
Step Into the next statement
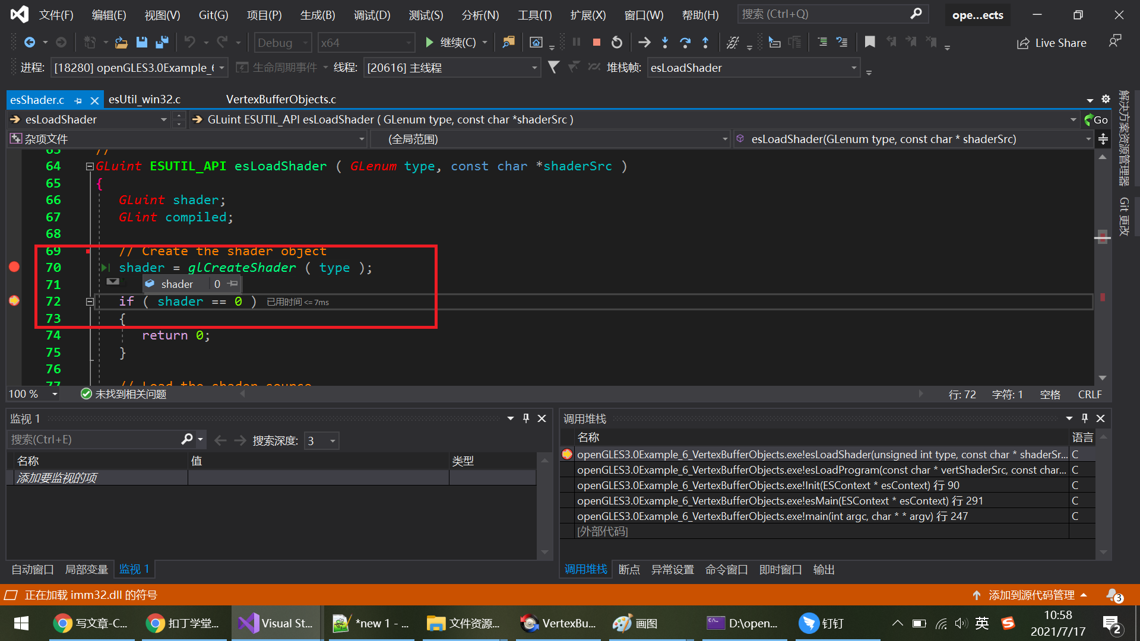pyautogui.click(x=664, y=42)
